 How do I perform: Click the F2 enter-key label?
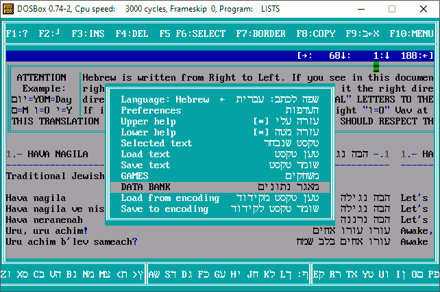[49, 34]
